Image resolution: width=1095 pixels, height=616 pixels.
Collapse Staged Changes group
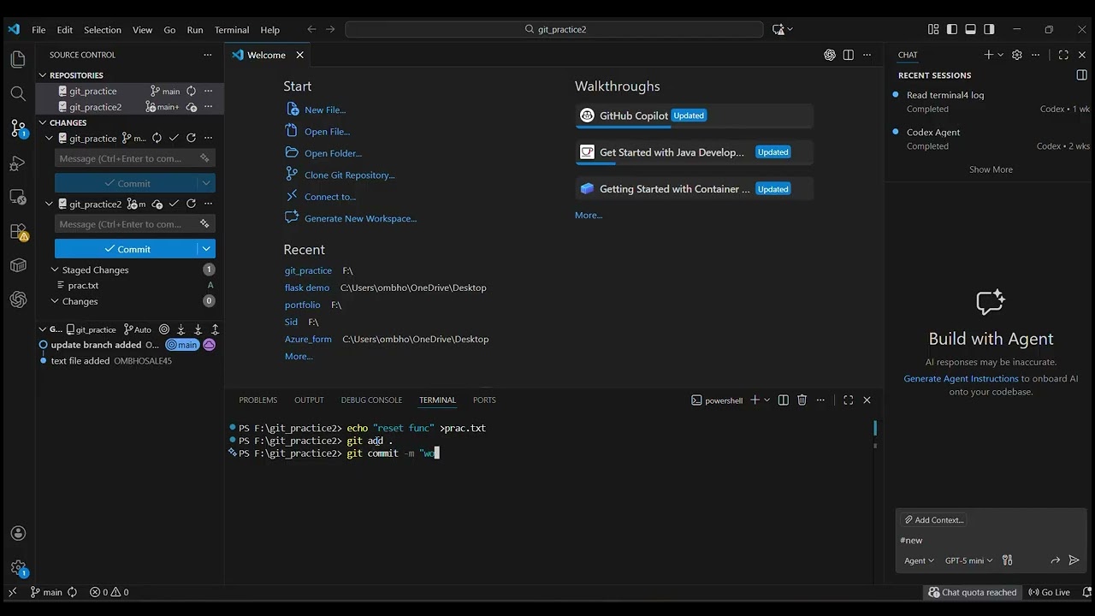(x=56, y=269)
